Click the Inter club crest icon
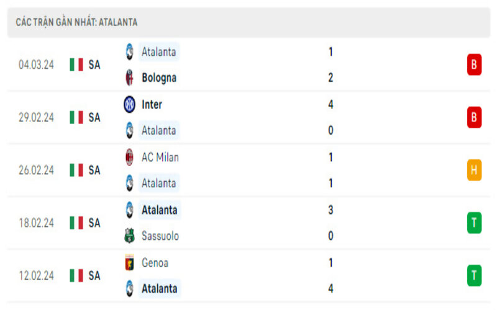This screenshot has width=497, height=310. point(129,105)
